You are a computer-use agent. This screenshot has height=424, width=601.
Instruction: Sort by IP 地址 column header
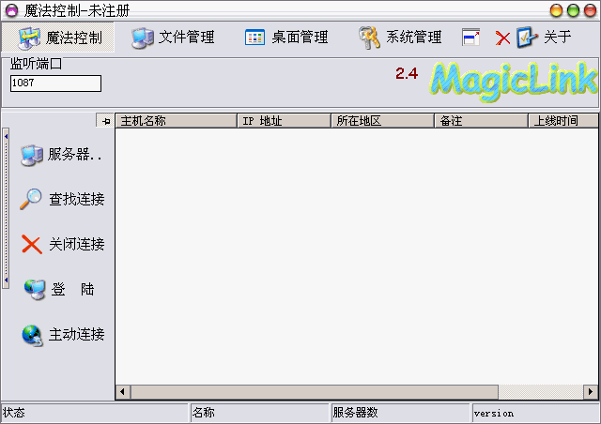coord(282,121)
